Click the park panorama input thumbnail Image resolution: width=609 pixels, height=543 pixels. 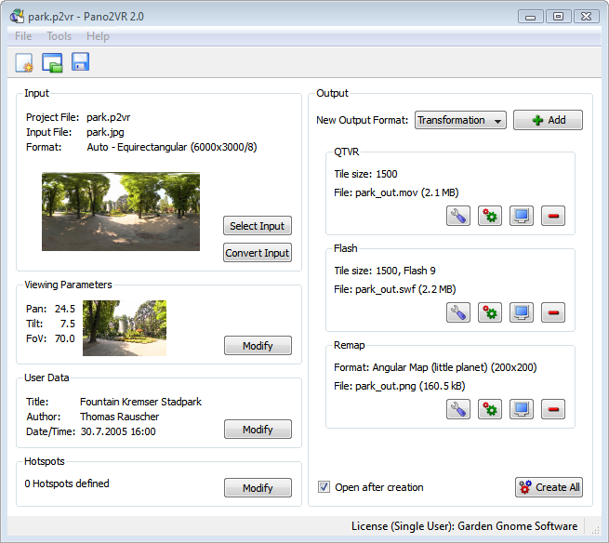tap(121, 212)
